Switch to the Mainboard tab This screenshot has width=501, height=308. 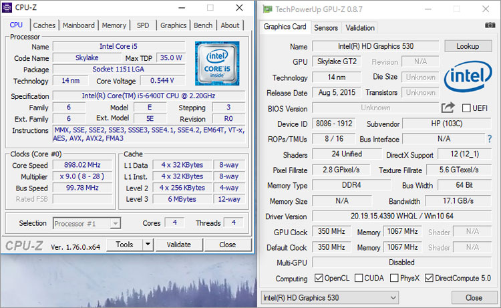pos(79,25)
